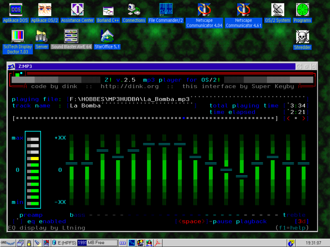Click the total playing time 3:34
Viewport: 330px width, 247px height.
[298, 105]
